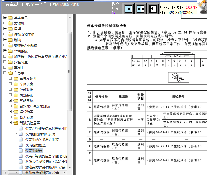Click the split-both-panes view control button

tap(141, 9)
